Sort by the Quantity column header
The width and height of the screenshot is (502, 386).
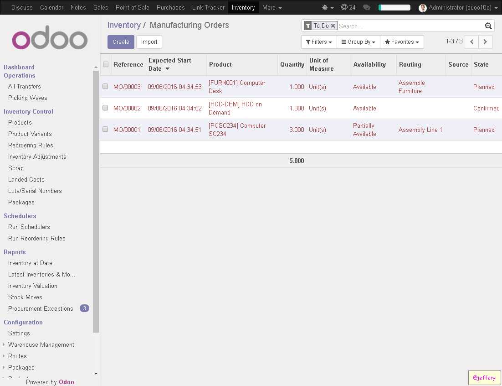(292, 64)
